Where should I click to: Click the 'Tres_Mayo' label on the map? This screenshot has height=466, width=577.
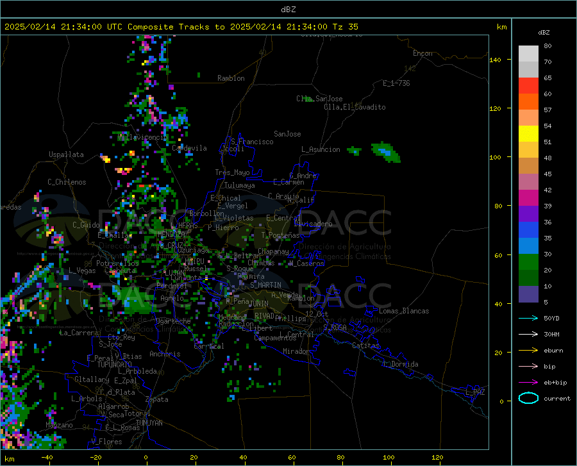point(232,172)
